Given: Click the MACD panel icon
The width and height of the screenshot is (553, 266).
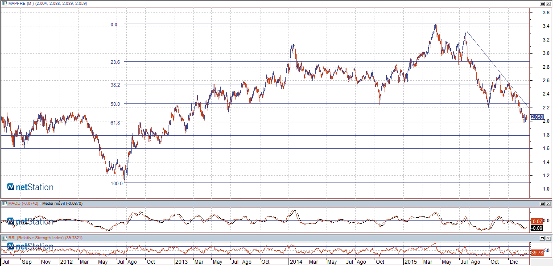Looking at the screenshot, I should pyautogui.click(x=4, y=204).
